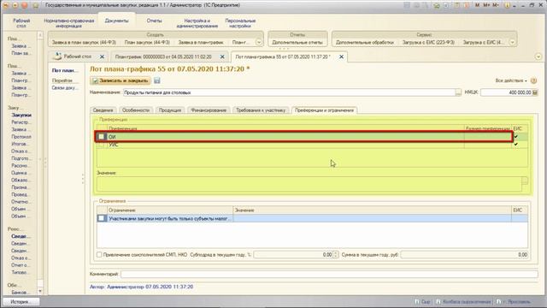
Task: Click the ЕИС checkmark in ОИ row
Action: [x=515, y=137]
